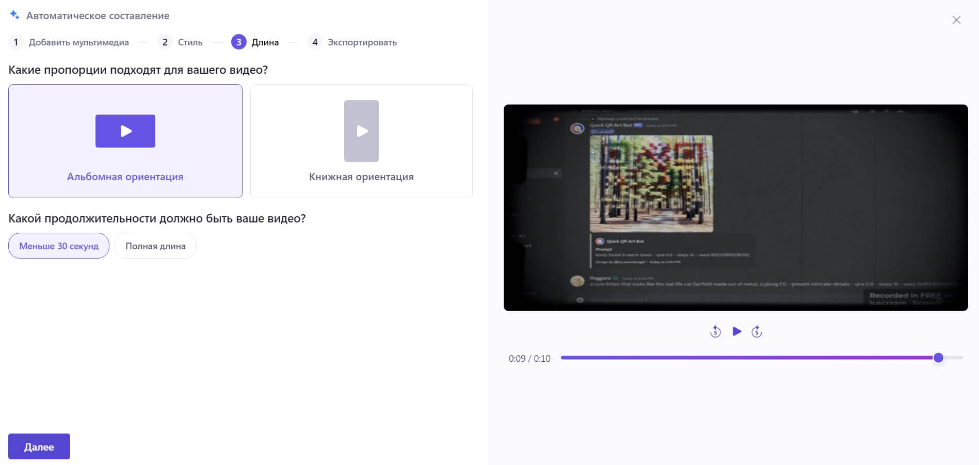This screenshot has height=465, width=979.
Task: Skip preview forward 5 seconds
Action: coord(757,331)
